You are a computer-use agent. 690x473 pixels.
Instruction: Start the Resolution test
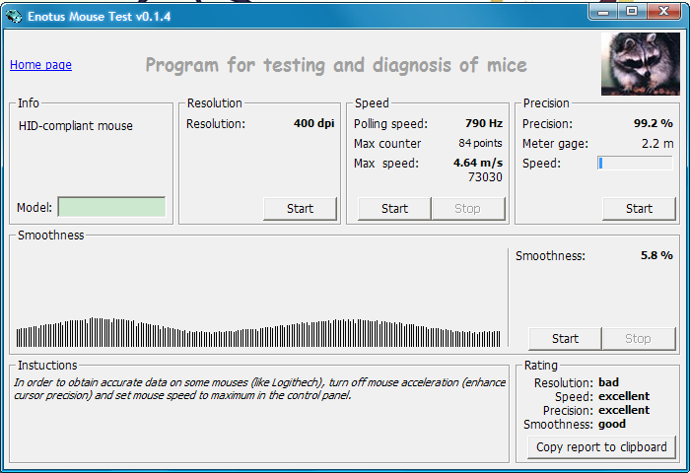(300, 209)
